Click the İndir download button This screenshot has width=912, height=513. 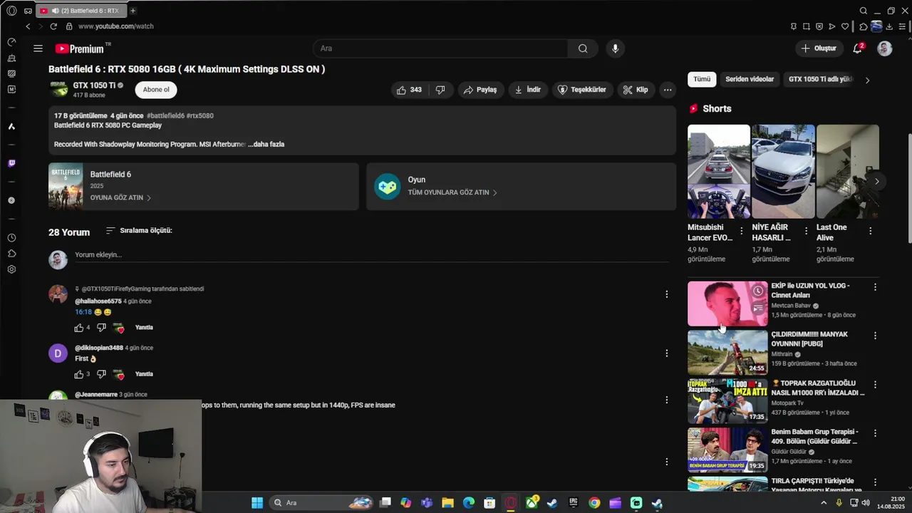coord(528,90)
